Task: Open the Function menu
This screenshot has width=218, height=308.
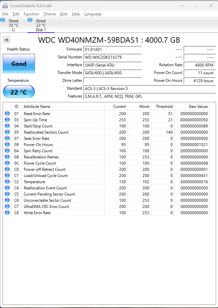Action: pyautogui.click(x=31, y=14)
